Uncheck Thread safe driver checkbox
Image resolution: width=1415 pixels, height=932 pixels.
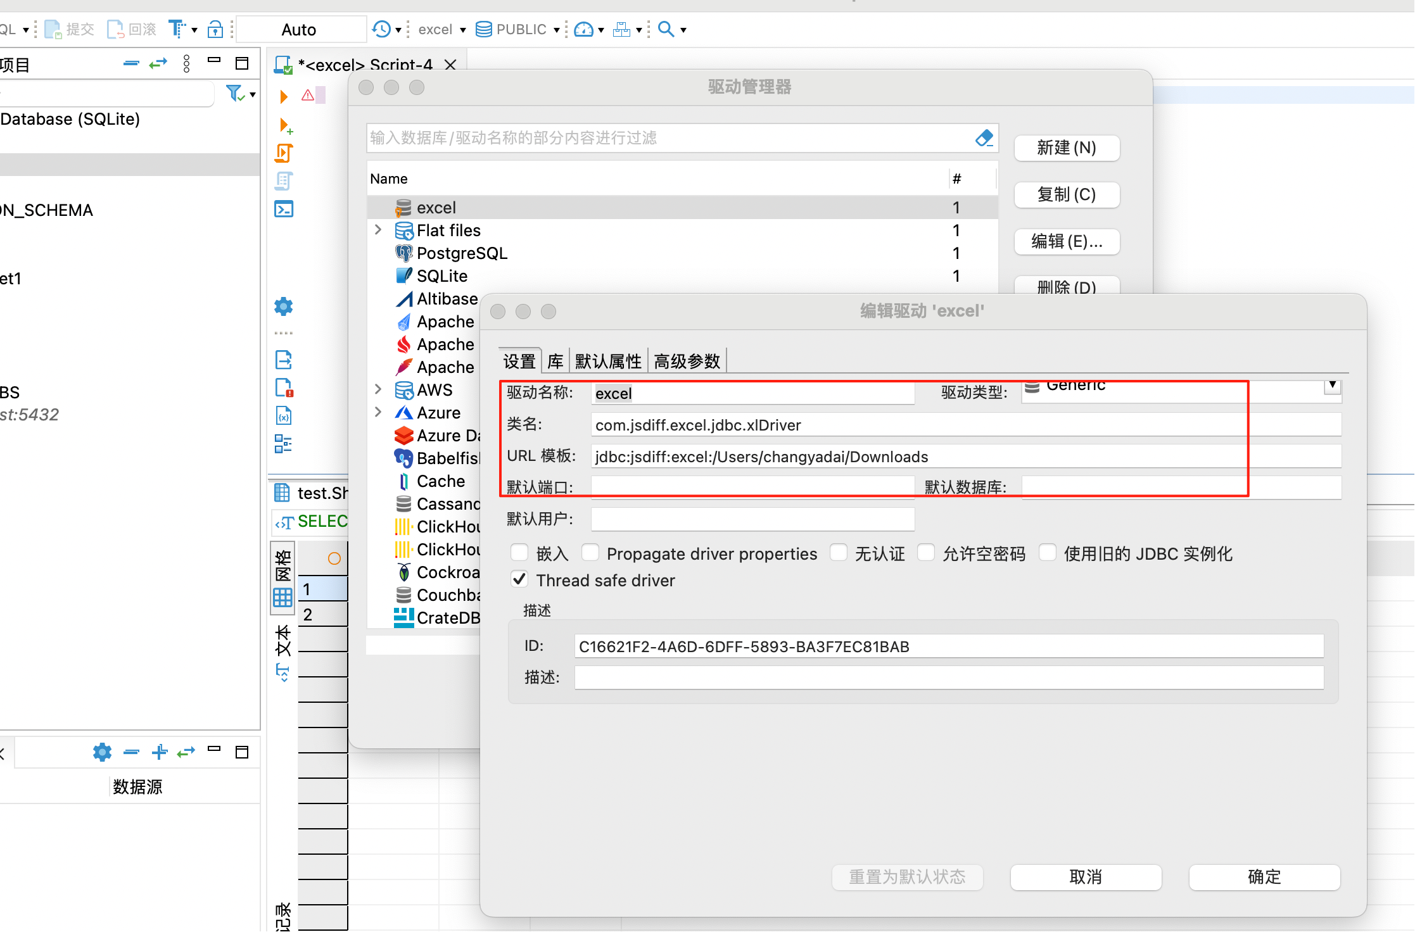pyautogui.click(x=519, y=579)
